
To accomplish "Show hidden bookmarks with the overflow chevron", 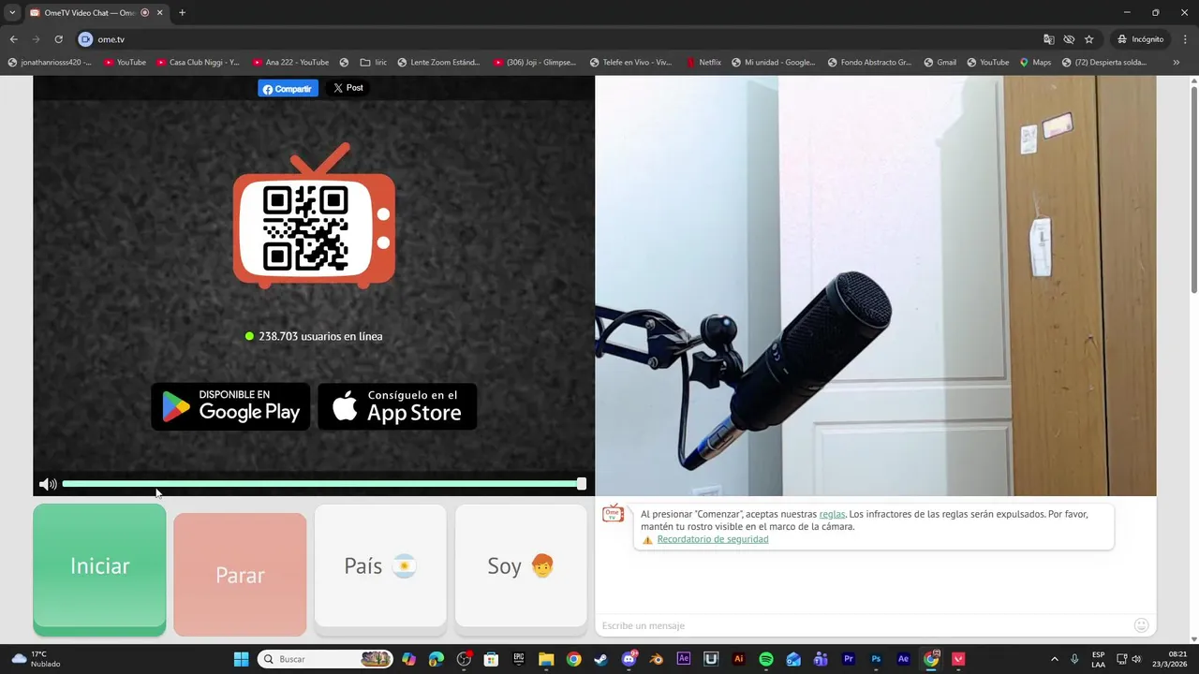I will [1177, 63].
